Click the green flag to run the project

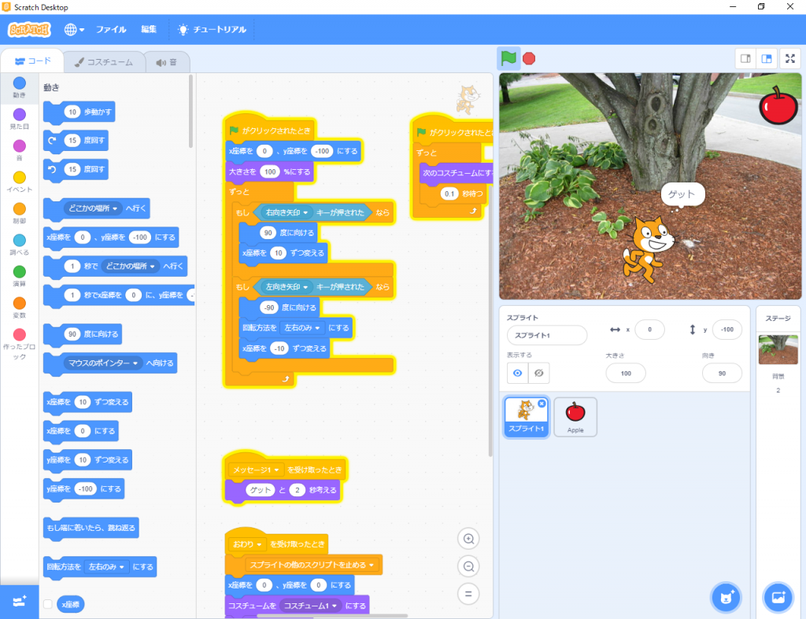click(x=508, y=58)
